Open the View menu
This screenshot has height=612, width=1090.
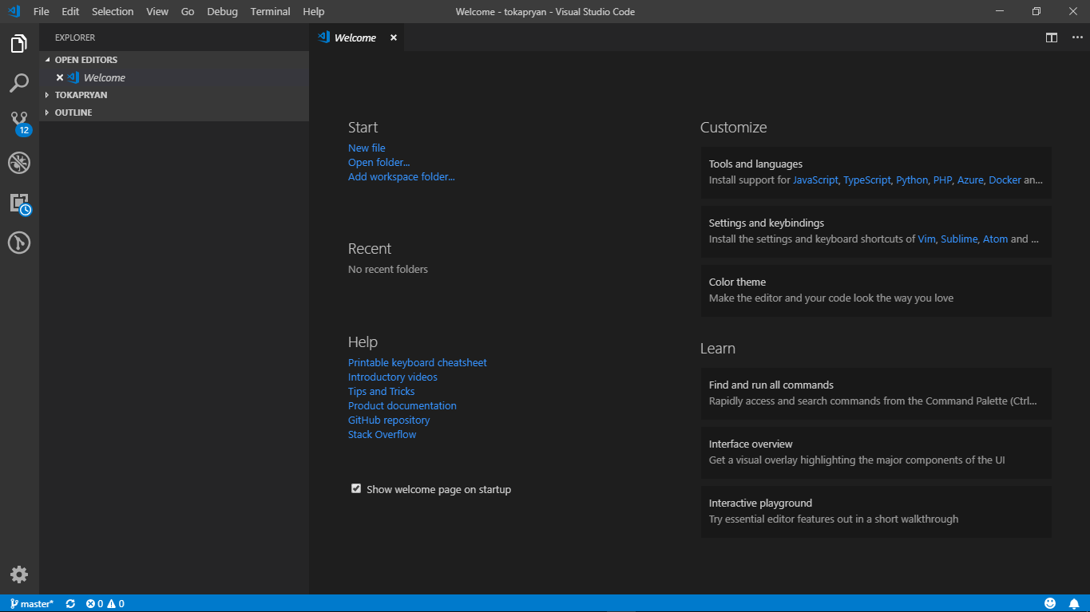[157, 11]
